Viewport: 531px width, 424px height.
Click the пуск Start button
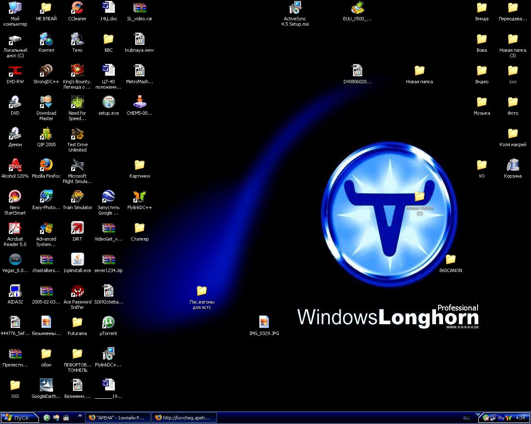pyautogui.click(x=19, y=418)
